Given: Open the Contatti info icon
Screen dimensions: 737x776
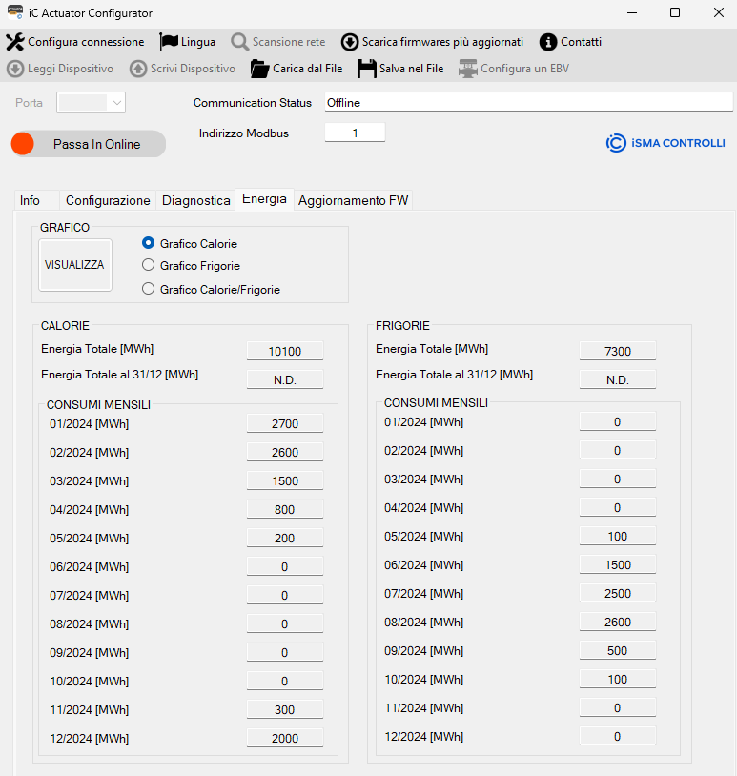Looking at the screenshot, I should [x=548, y=42].
